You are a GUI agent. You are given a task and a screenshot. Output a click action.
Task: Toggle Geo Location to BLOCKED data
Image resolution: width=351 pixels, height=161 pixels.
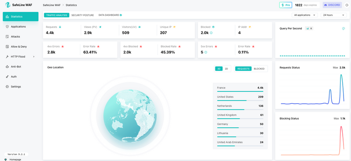click(259, 69)
